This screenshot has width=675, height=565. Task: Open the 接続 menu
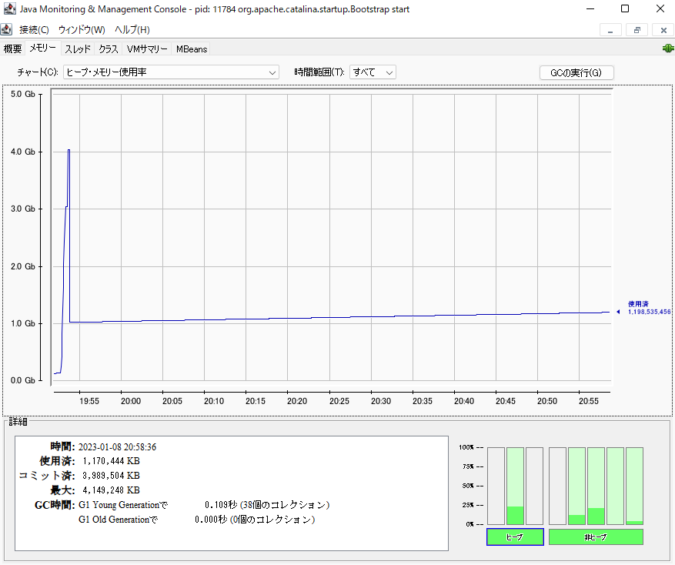(34, 29)
